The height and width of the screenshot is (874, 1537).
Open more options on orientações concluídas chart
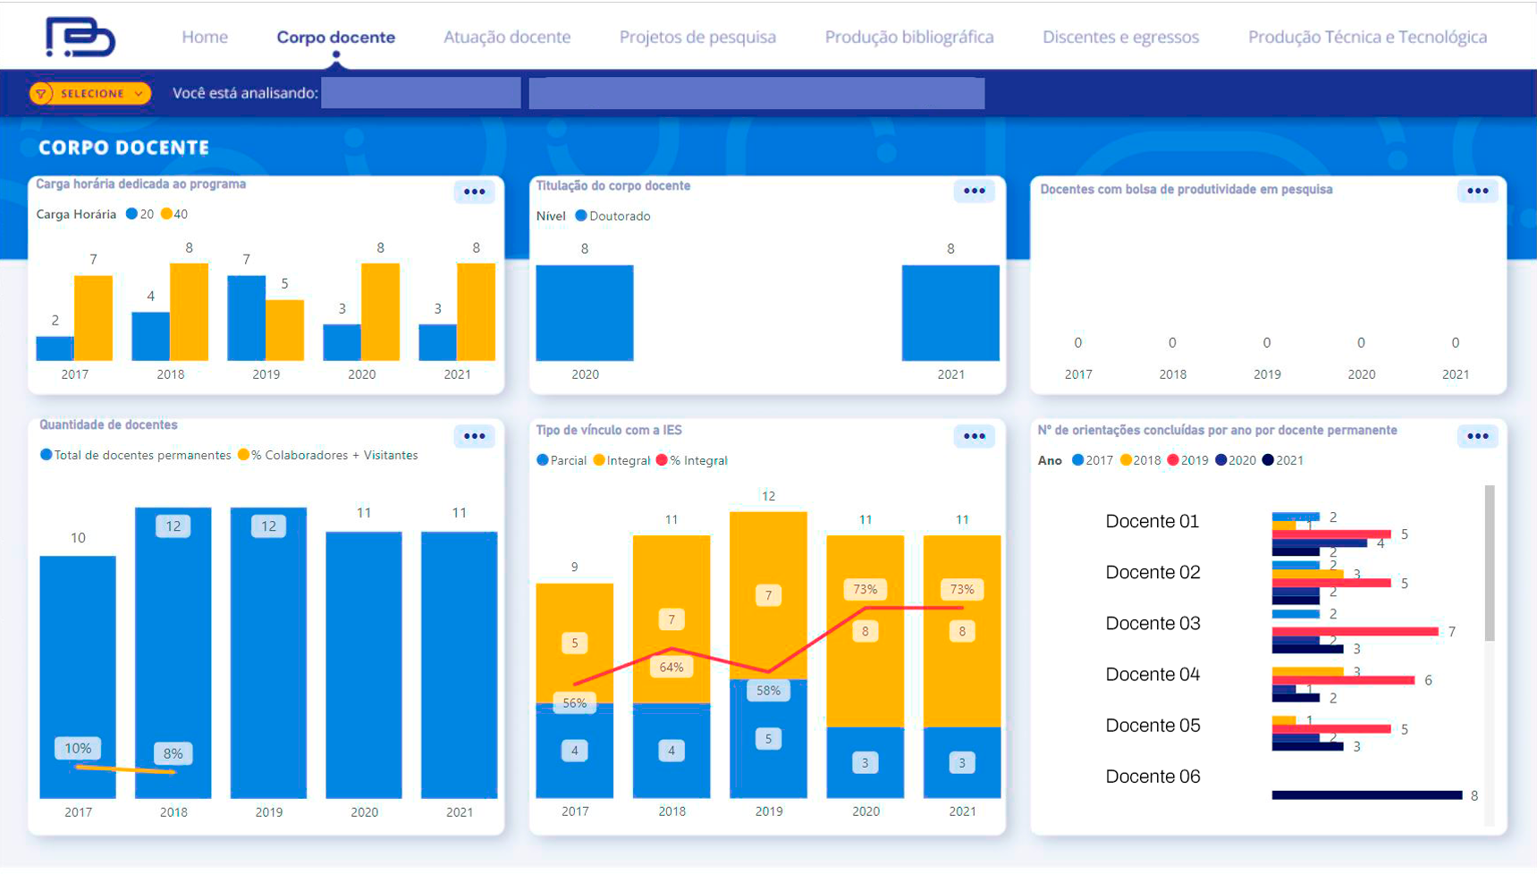click(1478, 436)
